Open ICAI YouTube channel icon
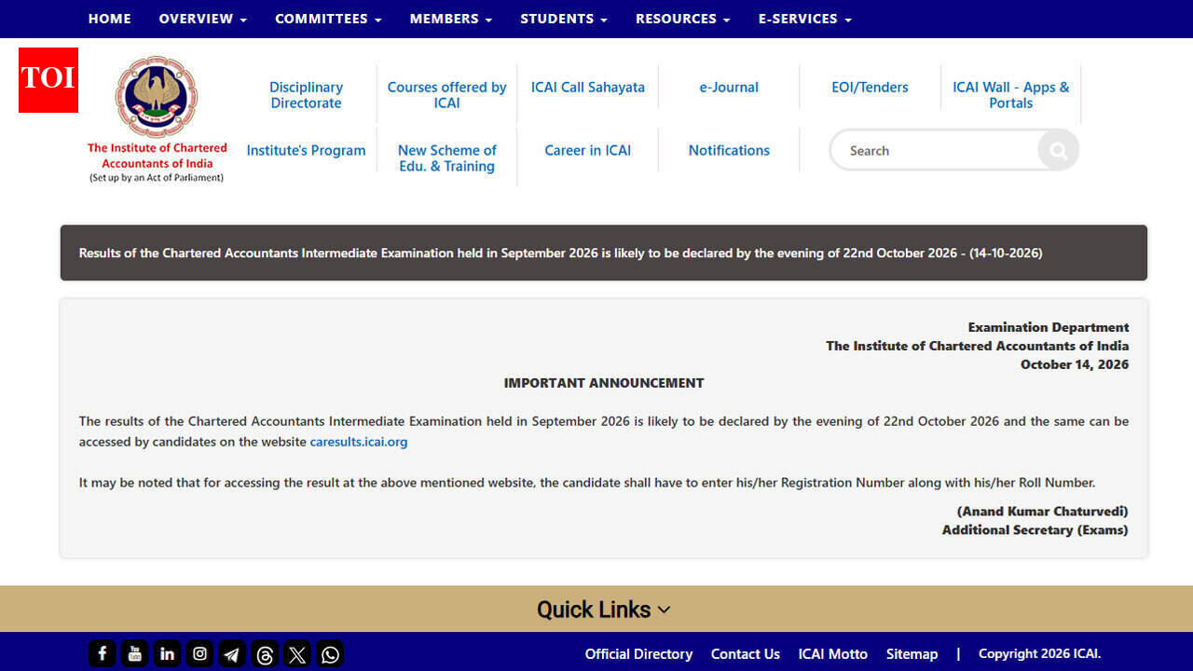The image size is (1193, 671). [134, 653]
